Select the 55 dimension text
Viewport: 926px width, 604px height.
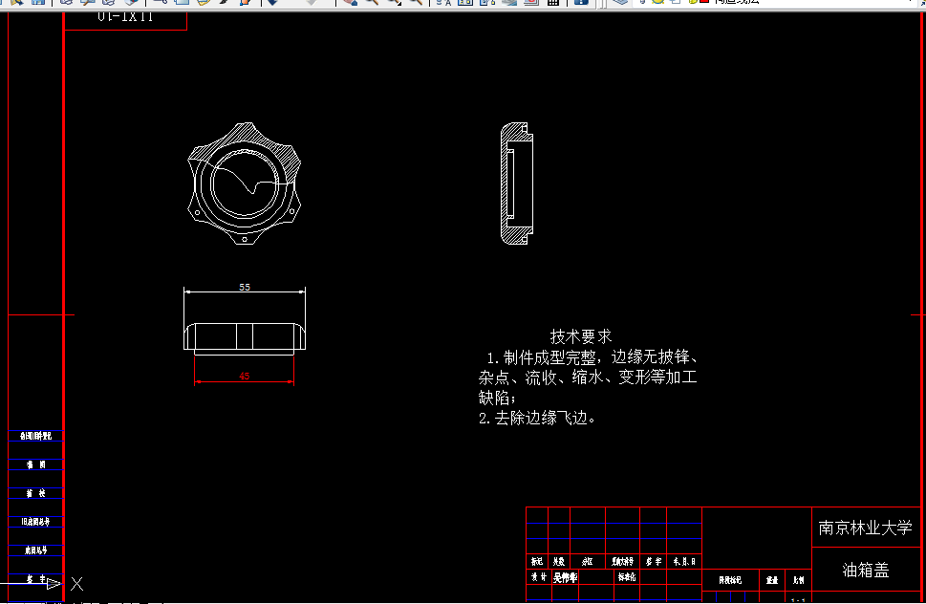245,287
